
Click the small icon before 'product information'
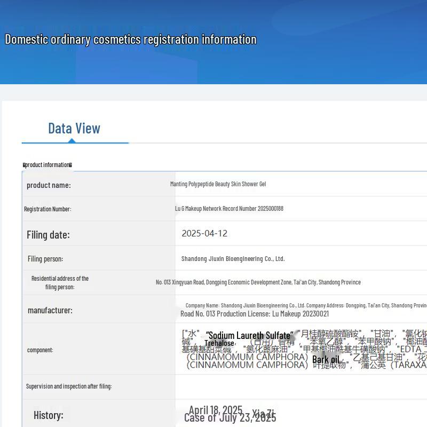pyautogui.click(x=24, y=165)
